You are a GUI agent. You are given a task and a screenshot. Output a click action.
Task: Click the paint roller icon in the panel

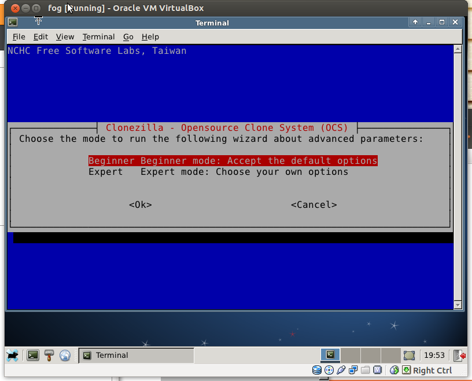coord(49,355)
